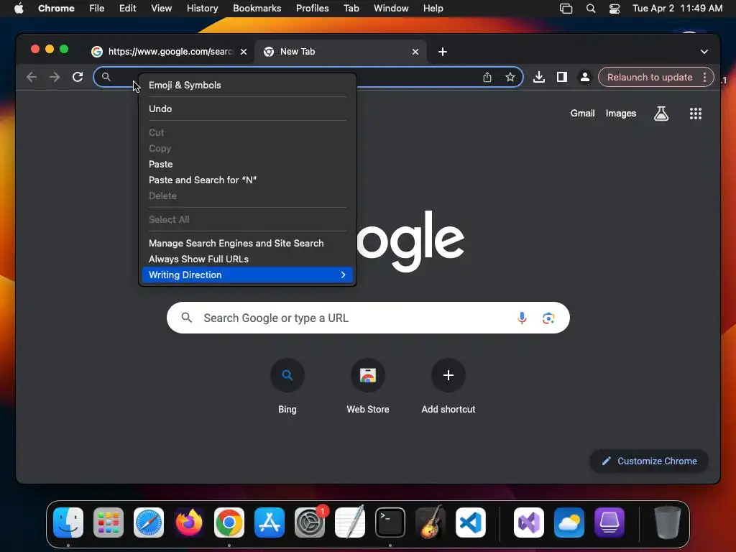Open a new tab with plus button
This screenshot has height=552, width=736.
(443, 52)
